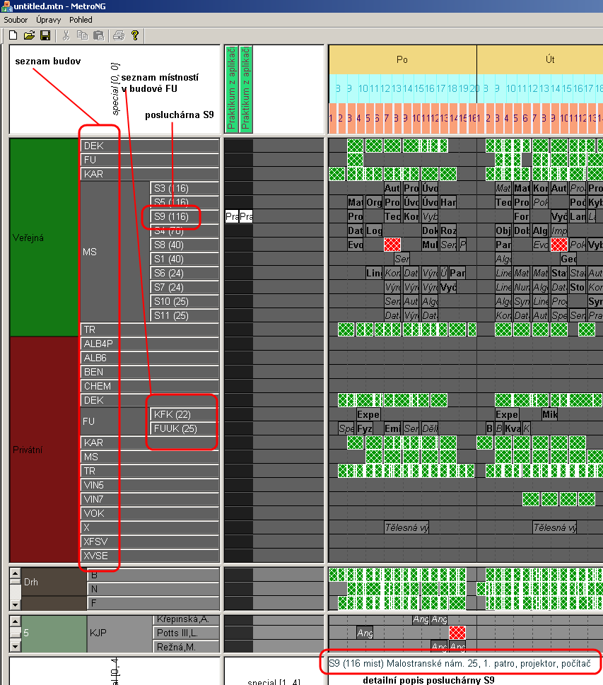Click the red hatched block in S8 row
This screenshot has width=603, height=685.
click(392, 245)
